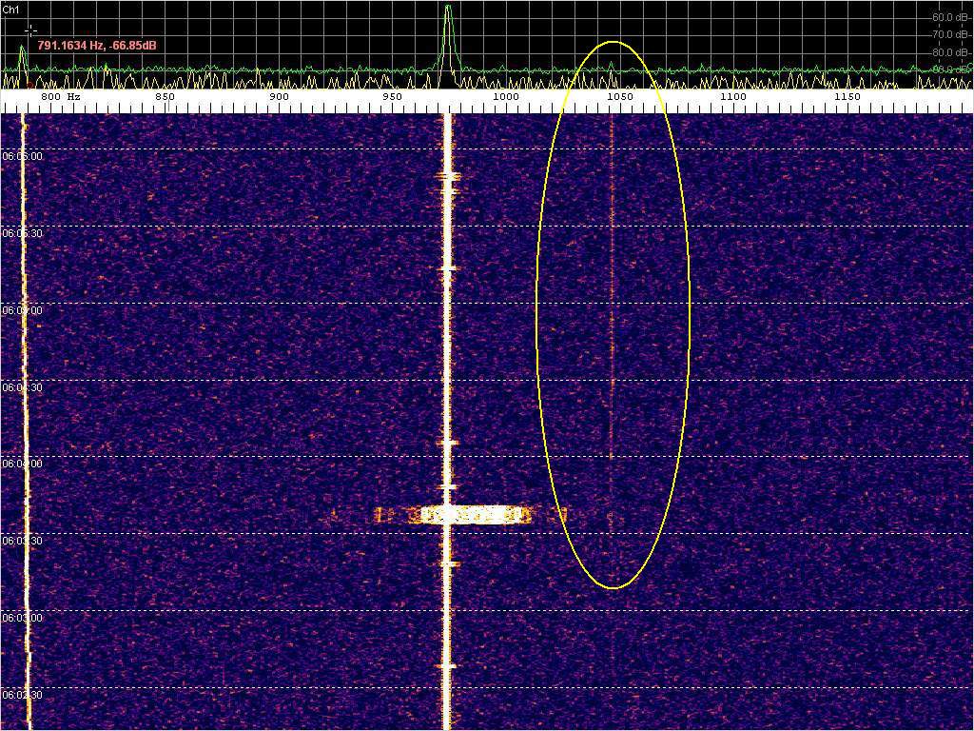Click the 70.0 dB amplitude label

tap(951, 35)
